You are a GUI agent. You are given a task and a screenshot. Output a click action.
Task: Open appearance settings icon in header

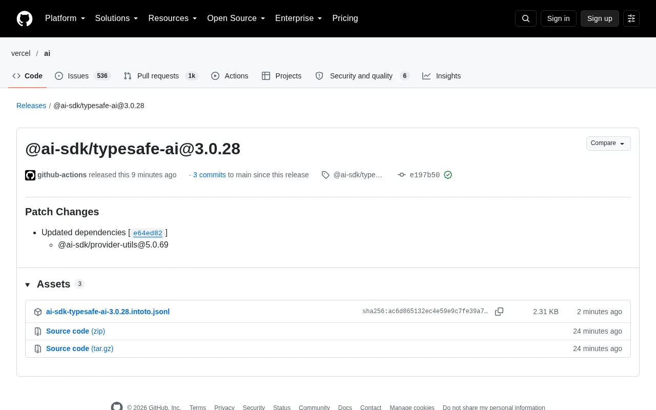pyautogui.click(x=631, y=18)
